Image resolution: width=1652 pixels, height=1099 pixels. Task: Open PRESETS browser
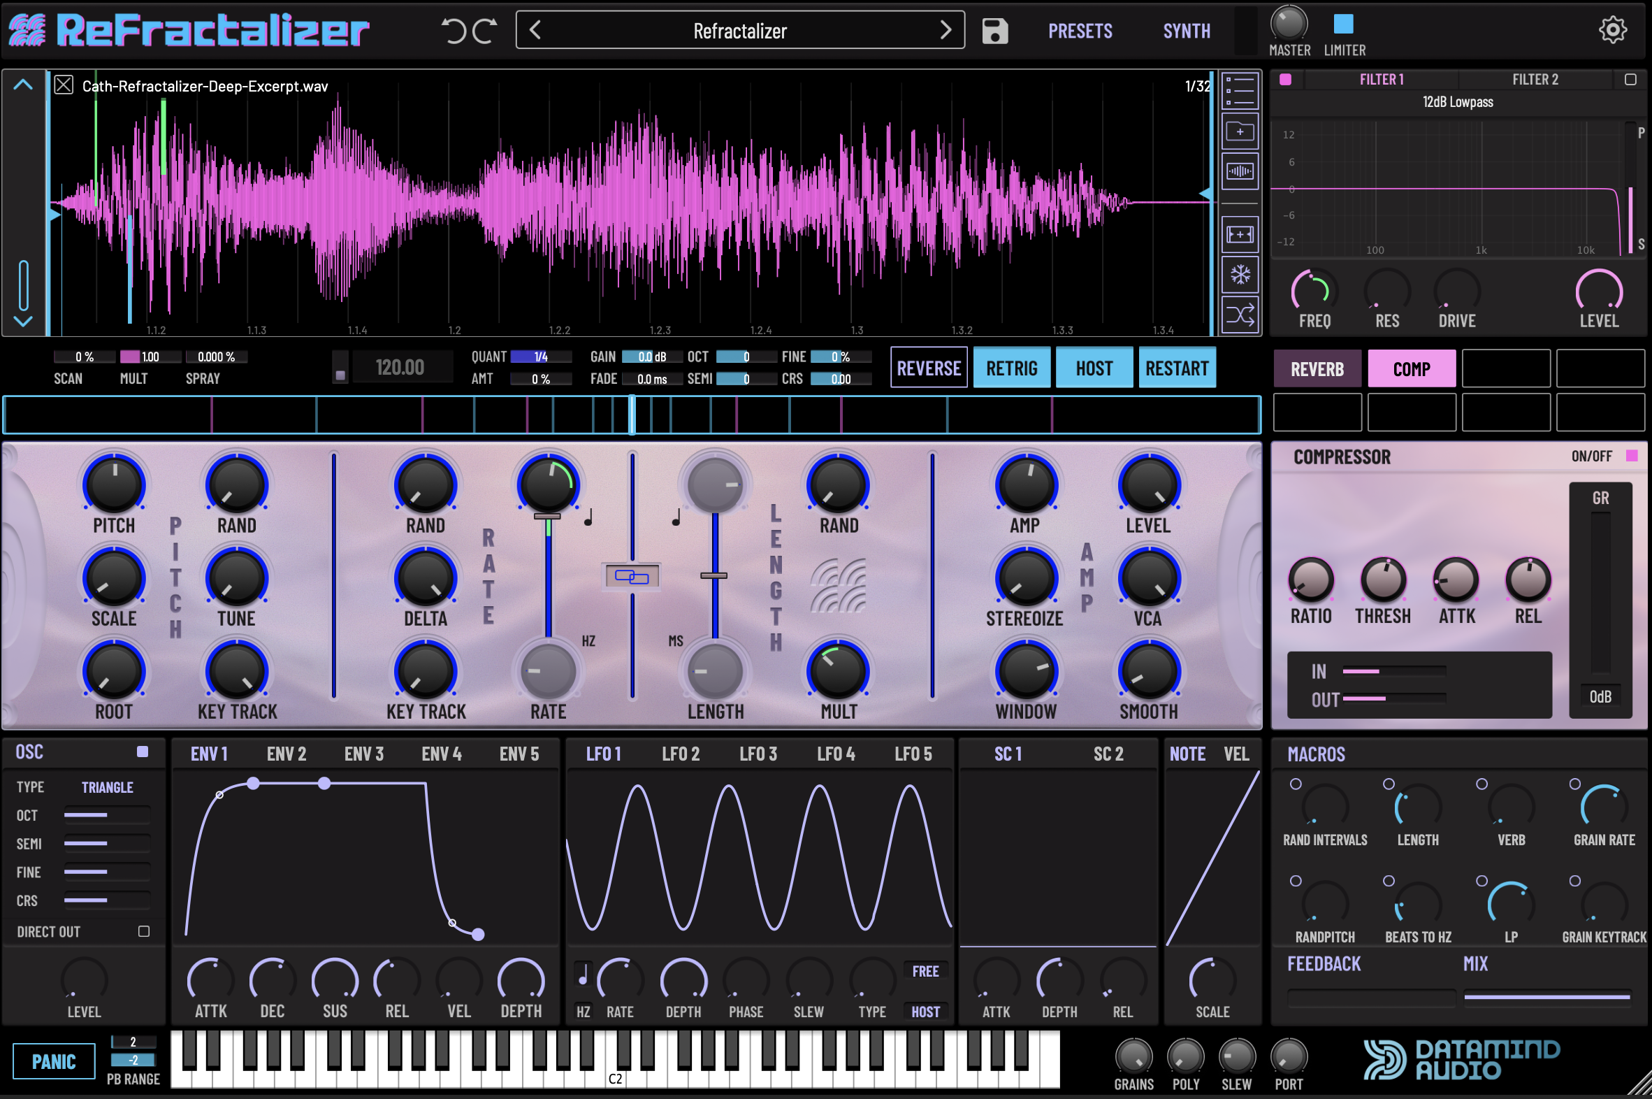1080,31
